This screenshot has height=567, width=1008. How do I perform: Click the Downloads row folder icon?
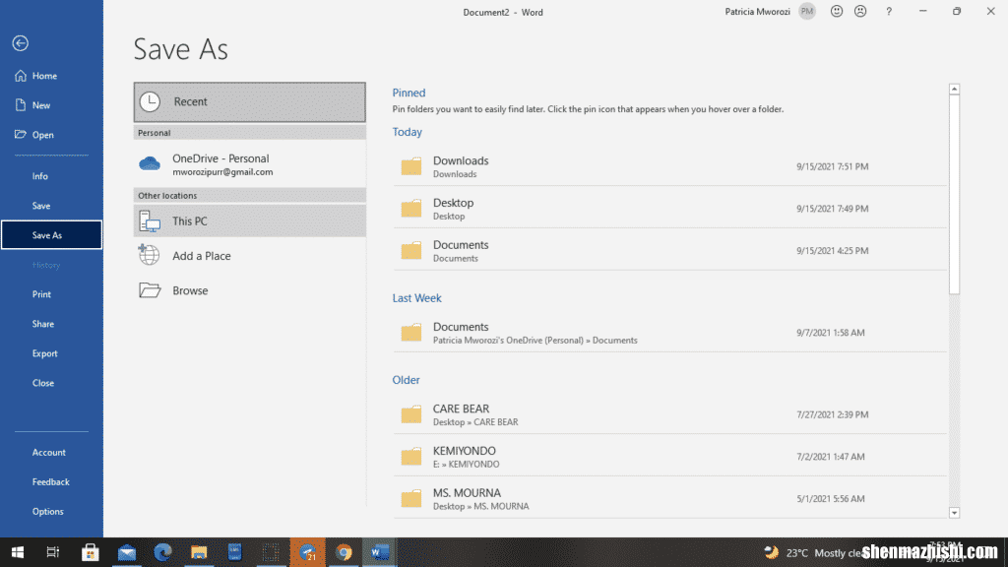[x=411, y=166]
